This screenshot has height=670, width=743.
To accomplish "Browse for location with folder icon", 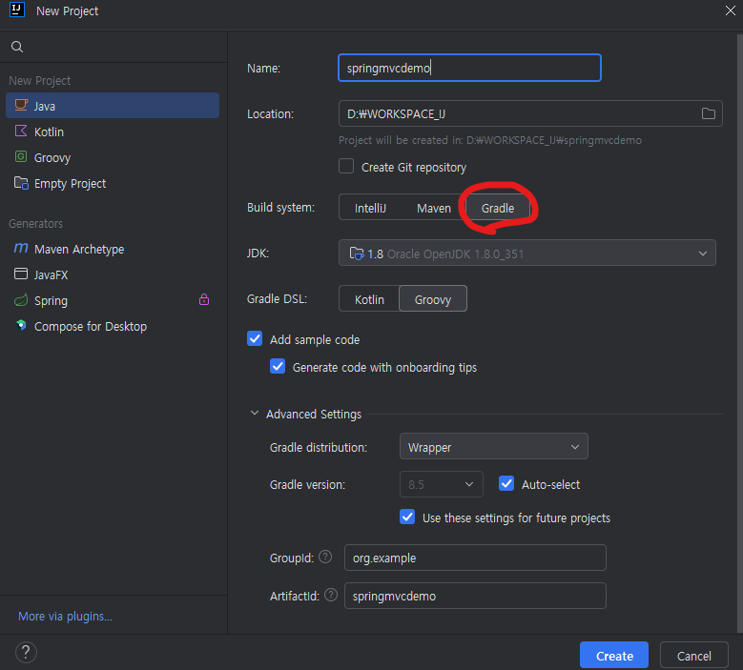I will [x=708, y=113].
